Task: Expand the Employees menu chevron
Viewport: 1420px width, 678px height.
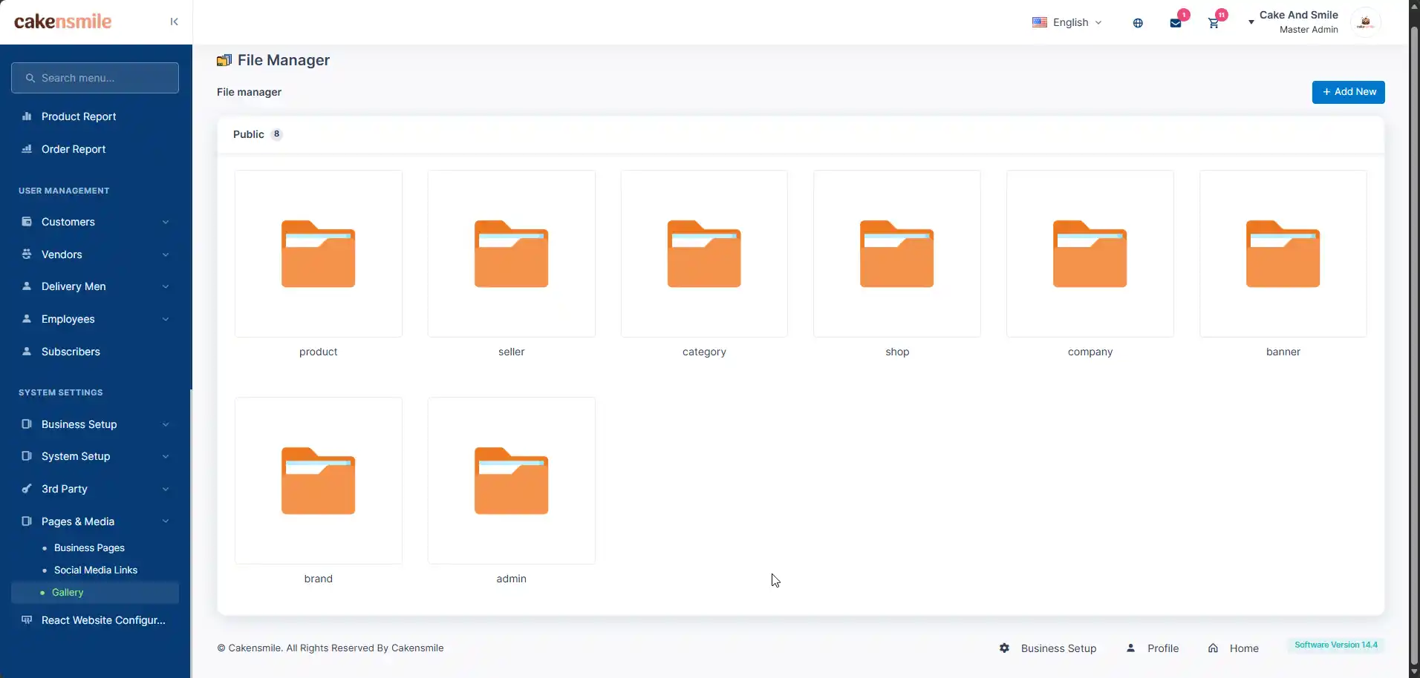Action: 166,319
